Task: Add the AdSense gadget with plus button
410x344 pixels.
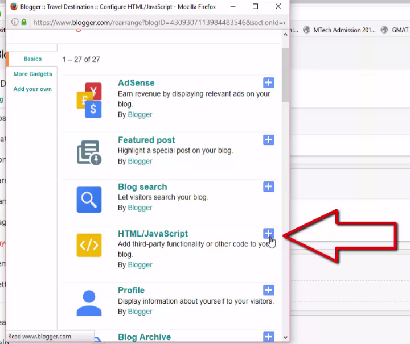Action: [269, 83]
